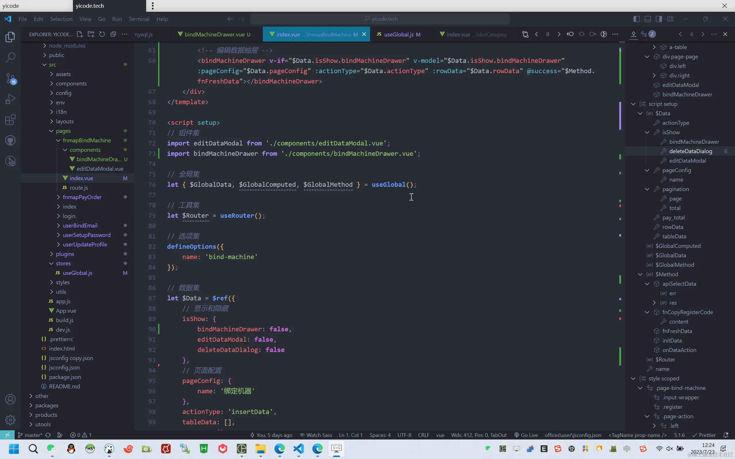The width and height of the screenshot is (735, 459).
Task: Change Spaces: 4 indentation setting
Action: 380,435
